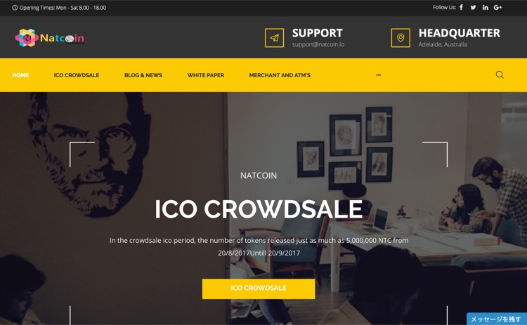
Task: Select the White Paper menu item
Action: pyautogui.click(x=206, y=75)
